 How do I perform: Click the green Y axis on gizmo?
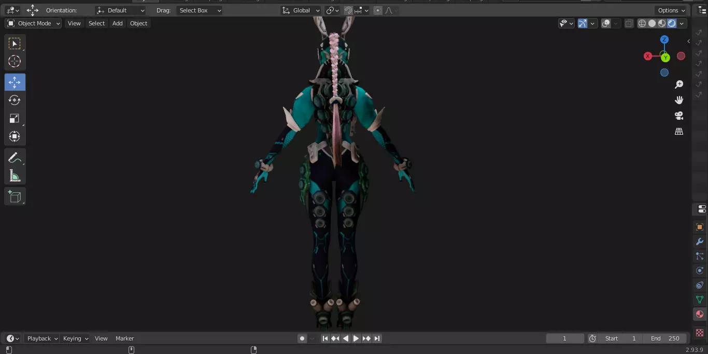click(x=665, y=58)
